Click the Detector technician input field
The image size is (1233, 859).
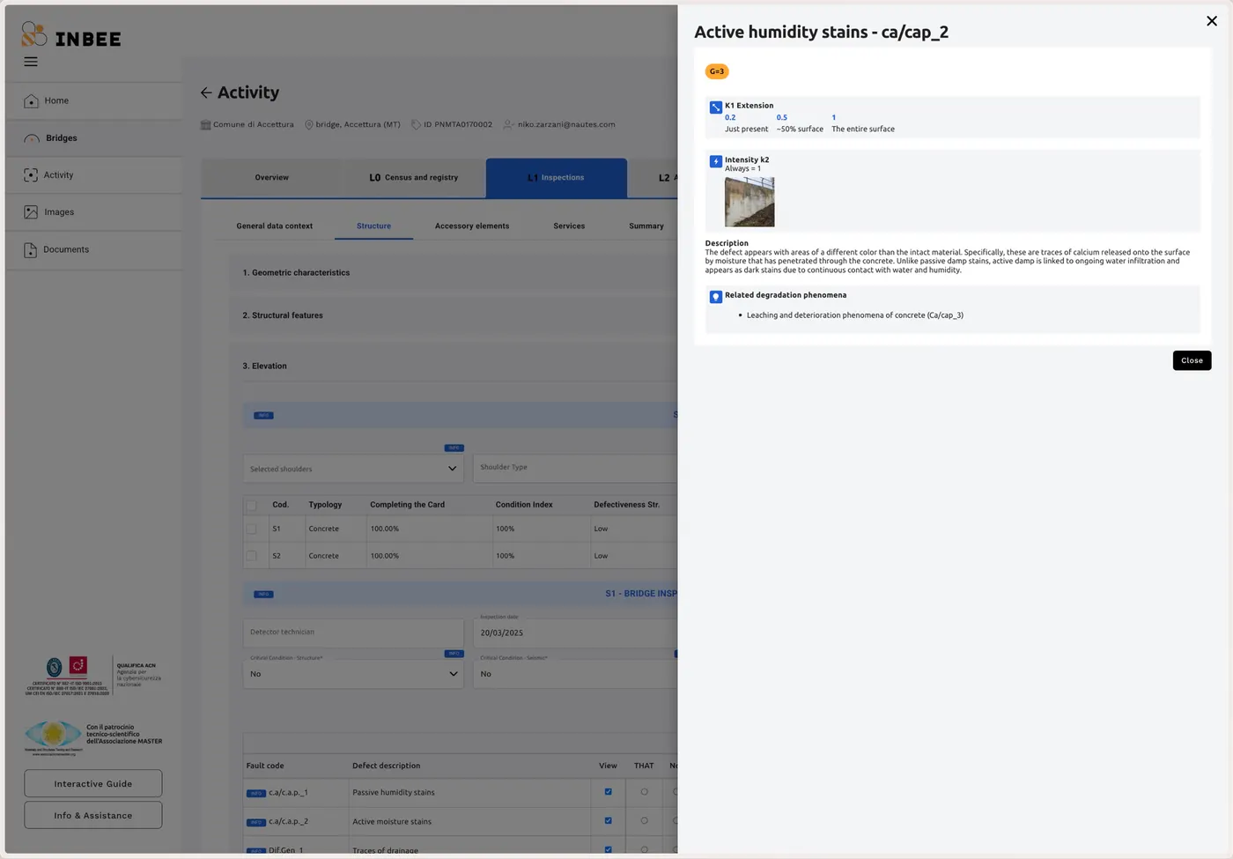(353, 633)
